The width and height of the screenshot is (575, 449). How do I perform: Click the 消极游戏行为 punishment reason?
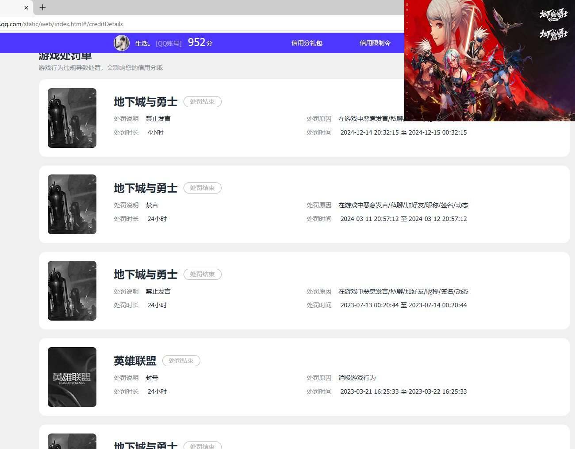pyautogui.click(x=357, y=378)
